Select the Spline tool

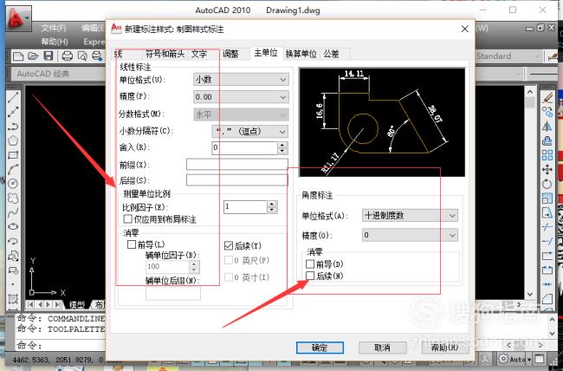coord(13,212)
